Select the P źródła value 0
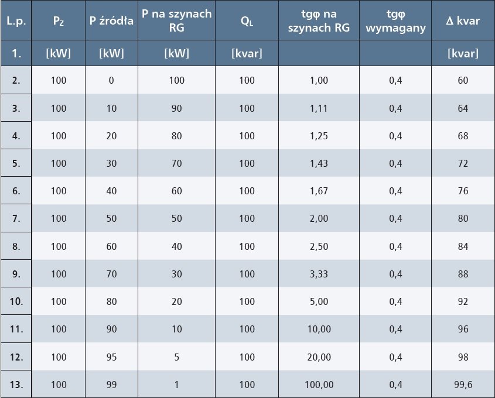Screen dimensions: 495x398 111,80
